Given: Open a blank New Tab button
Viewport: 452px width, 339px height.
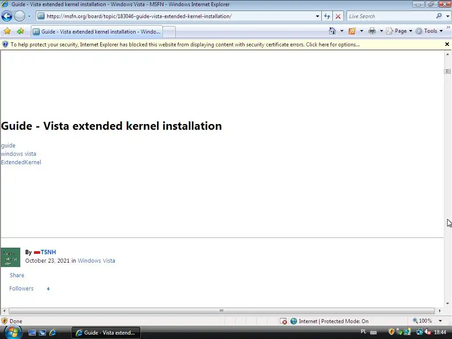Looking at the screenshot, I should (x=169, y=32).
